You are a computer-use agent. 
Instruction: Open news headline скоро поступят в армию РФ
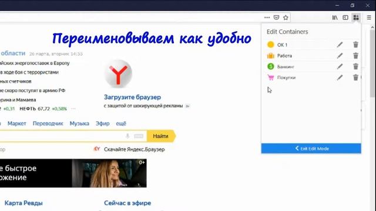[33, 91]
